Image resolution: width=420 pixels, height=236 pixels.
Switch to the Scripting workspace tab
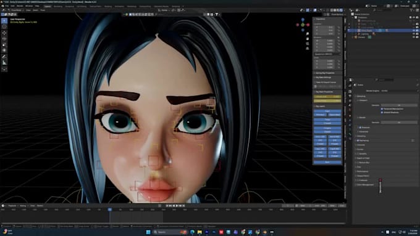click(176, 6)
